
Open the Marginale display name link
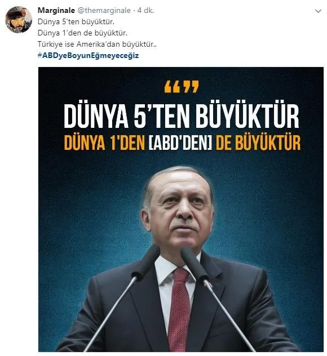pos(56,11)
